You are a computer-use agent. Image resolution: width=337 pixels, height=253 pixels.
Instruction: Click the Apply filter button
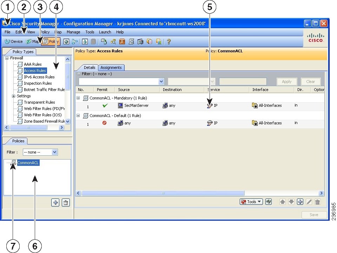[x=287, y=81]
